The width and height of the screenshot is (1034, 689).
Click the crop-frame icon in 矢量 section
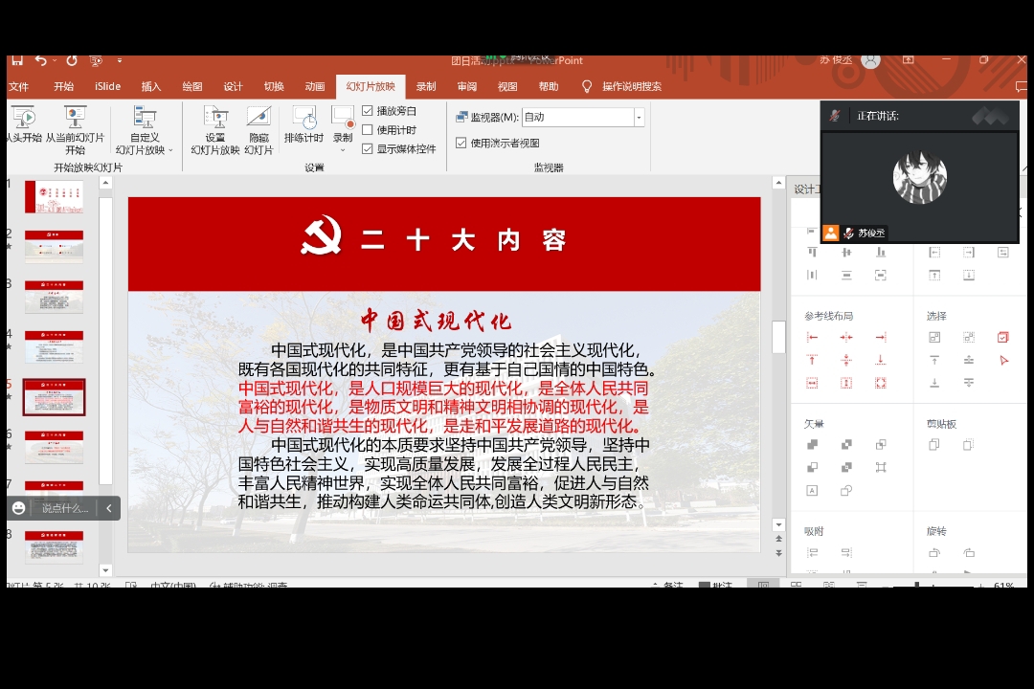(x=881, y=467)
